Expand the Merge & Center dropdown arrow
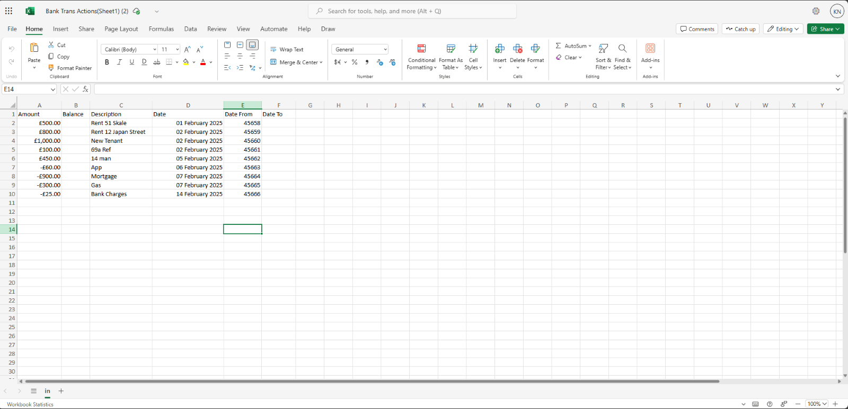Viewport: 848px width, 409px height. tap(321, 62)
